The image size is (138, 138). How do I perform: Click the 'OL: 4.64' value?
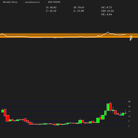coord(107,14)
